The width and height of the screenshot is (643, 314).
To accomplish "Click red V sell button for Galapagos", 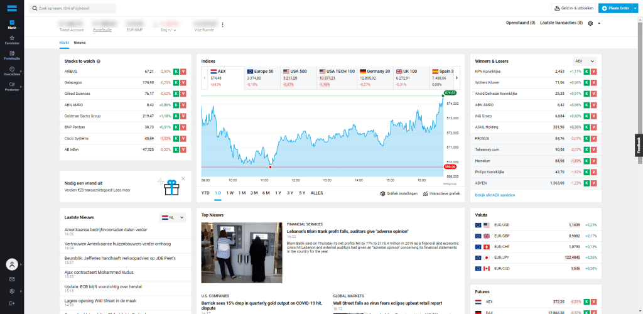I will (x=183, y=82).
